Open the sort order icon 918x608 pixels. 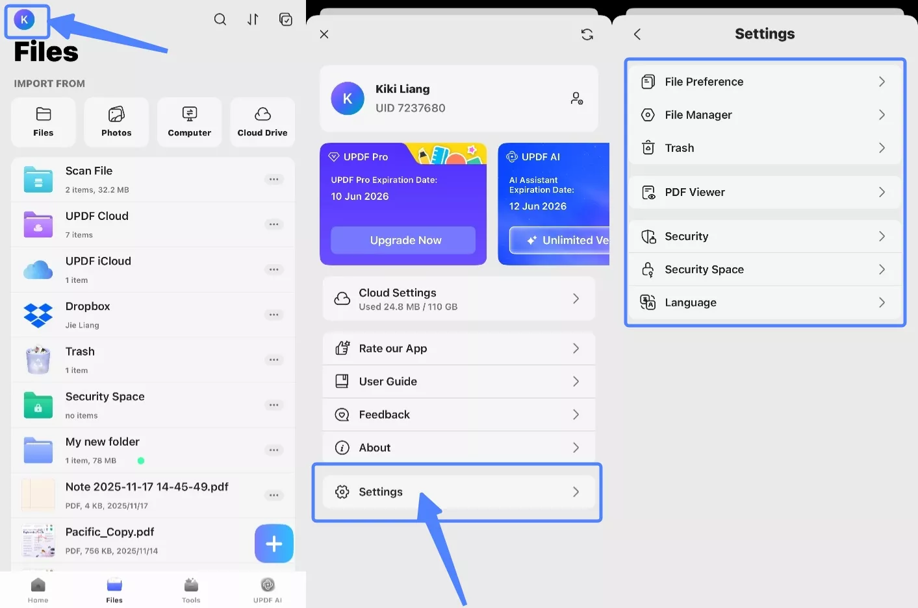point(253,19)
